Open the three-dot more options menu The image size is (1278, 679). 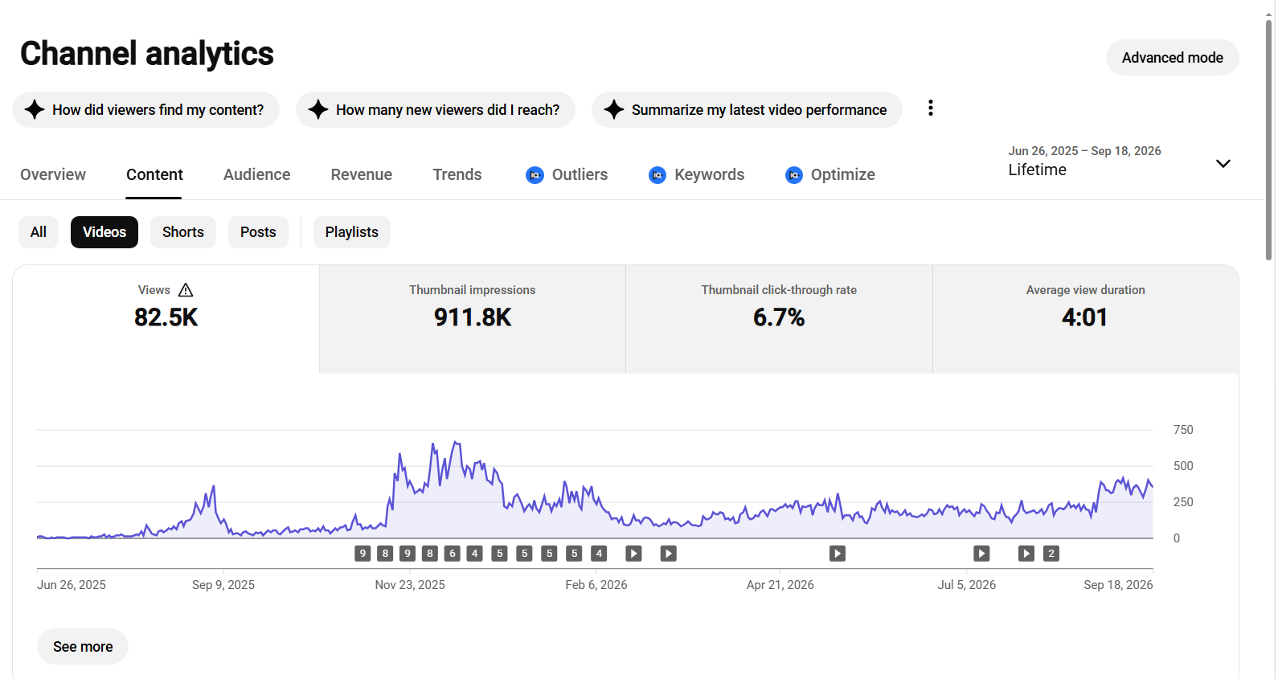point(931,108)
